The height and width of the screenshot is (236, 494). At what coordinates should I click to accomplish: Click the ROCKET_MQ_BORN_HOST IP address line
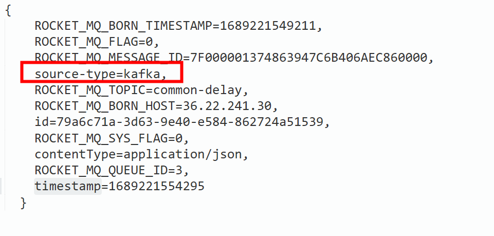point(157,106)
